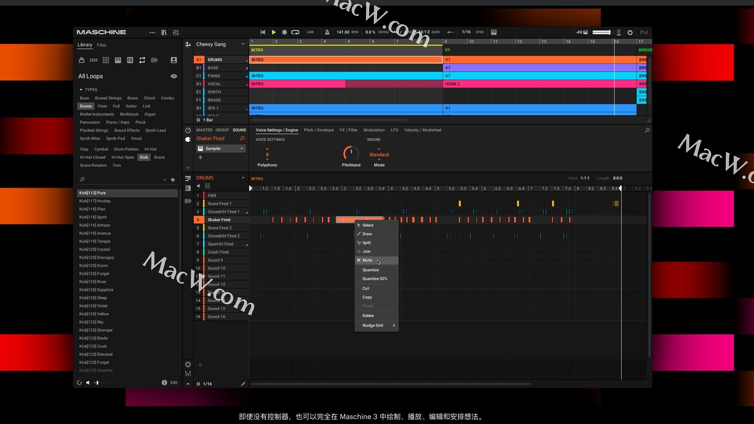Screen dimensions: 754x424
Task: Click the plug-in icon below channel icon
Action: [188, 139]
